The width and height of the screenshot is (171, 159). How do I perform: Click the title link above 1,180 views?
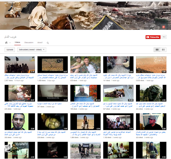[118, 133]
